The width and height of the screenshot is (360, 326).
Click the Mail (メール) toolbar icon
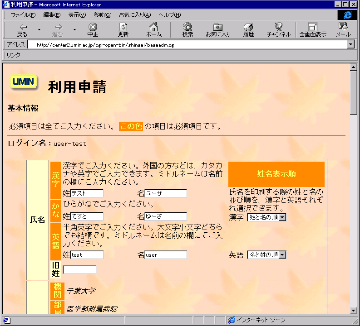coord(343,30)
